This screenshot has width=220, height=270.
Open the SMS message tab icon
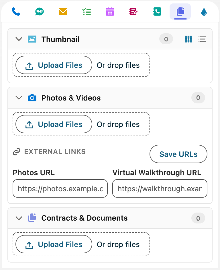tap(40, 12)
